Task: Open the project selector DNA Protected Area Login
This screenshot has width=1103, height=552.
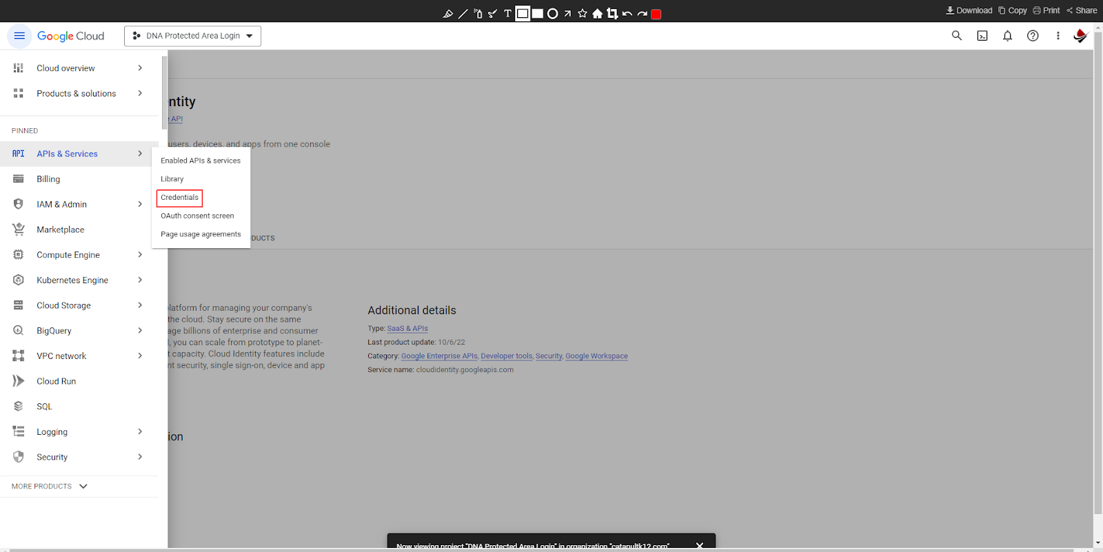Action: pos(192,36)
